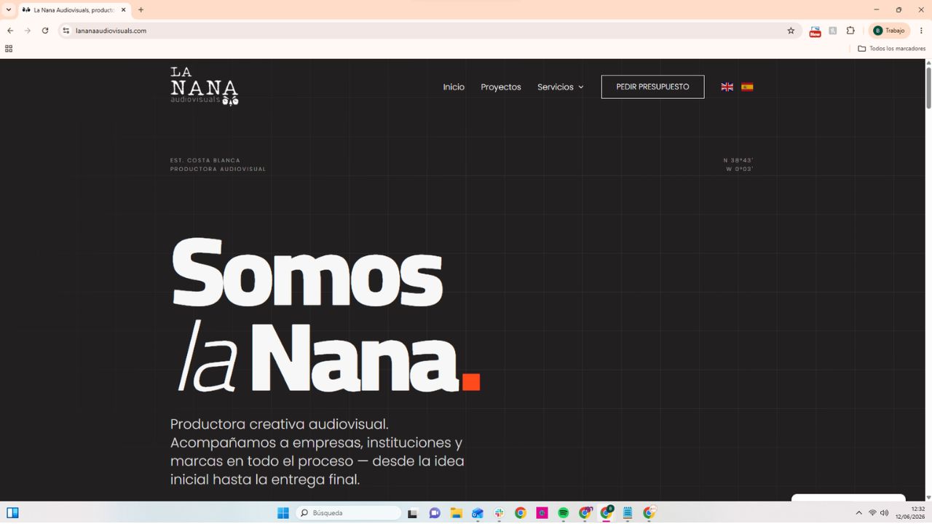932x524 pixels.
Task: Close the La Nana Audiovisuals tab
Action: tap(123, 9)
